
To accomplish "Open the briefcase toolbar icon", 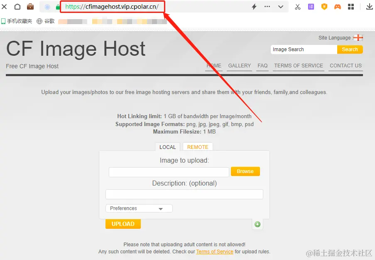I will click(30, 7).
